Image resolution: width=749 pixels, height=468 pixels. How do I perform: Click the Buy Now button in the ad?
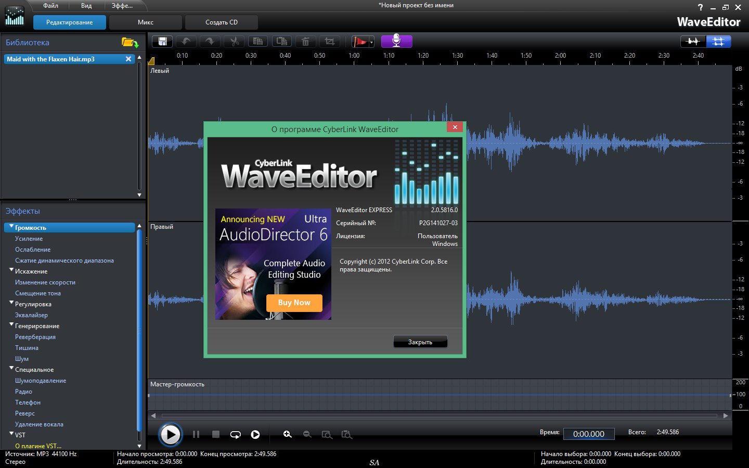(x=294, y=303)
